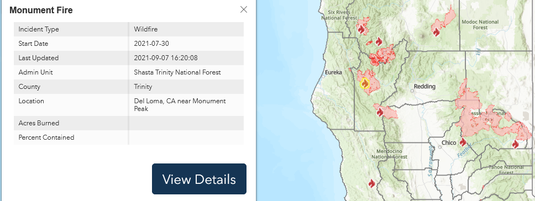Click the Last Updated timestamp value
This screenshot has height=201, width=535.
click(x=166, y=58)
